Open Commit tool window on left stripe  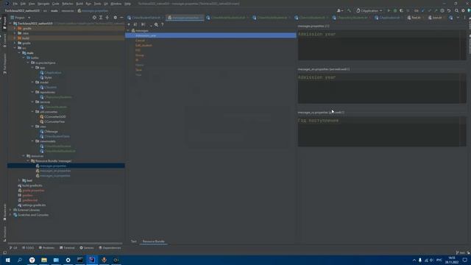point(4,40)
